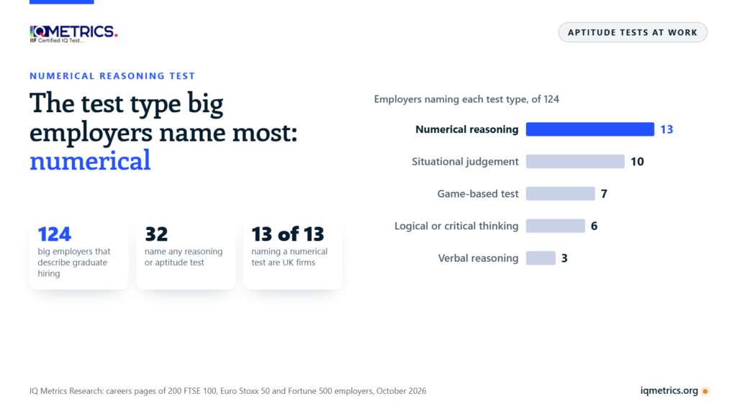Click the blue Numerical reasoning bar
This screenshot has width=737, height=414.
pyautogui.click(x=590, y=129)
